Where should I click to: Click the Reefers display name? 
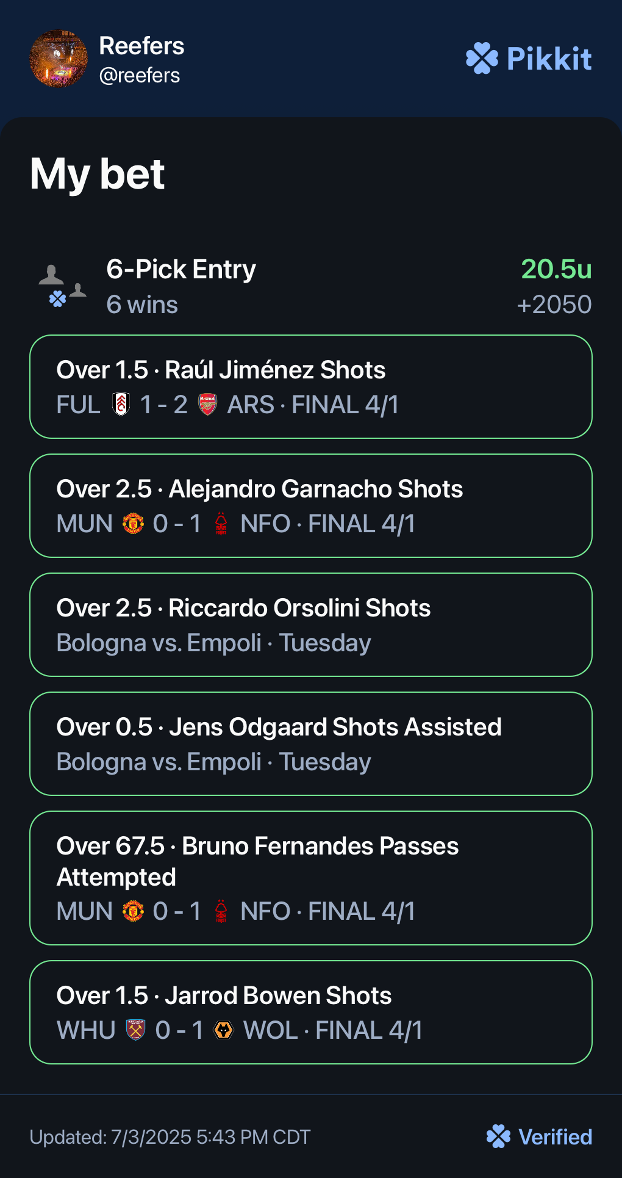[x=141, y=46]
